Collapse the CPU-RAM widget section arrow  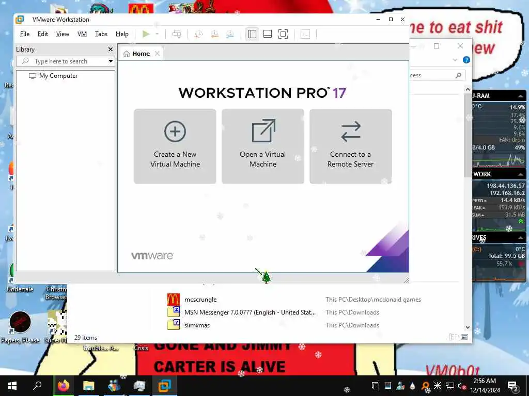point(521,96)
